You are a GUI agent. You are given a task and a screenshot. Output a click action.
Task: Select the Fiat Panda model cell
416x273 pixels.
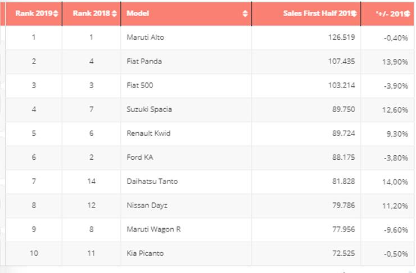pyautogui.click(x=144, y=61)
